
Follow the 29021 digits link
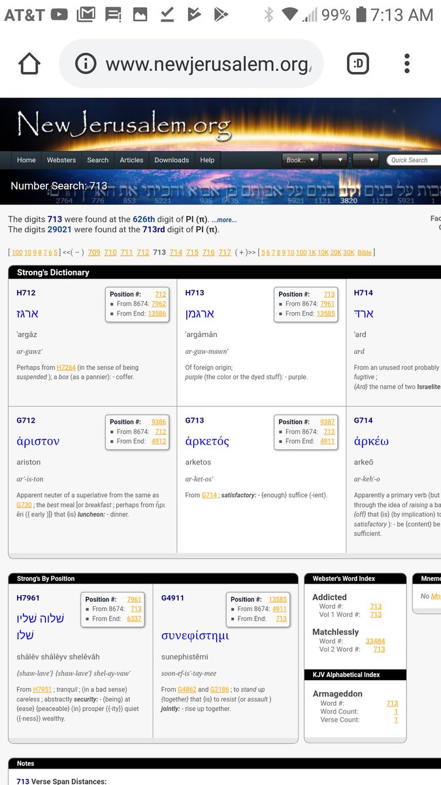[60, 230]
